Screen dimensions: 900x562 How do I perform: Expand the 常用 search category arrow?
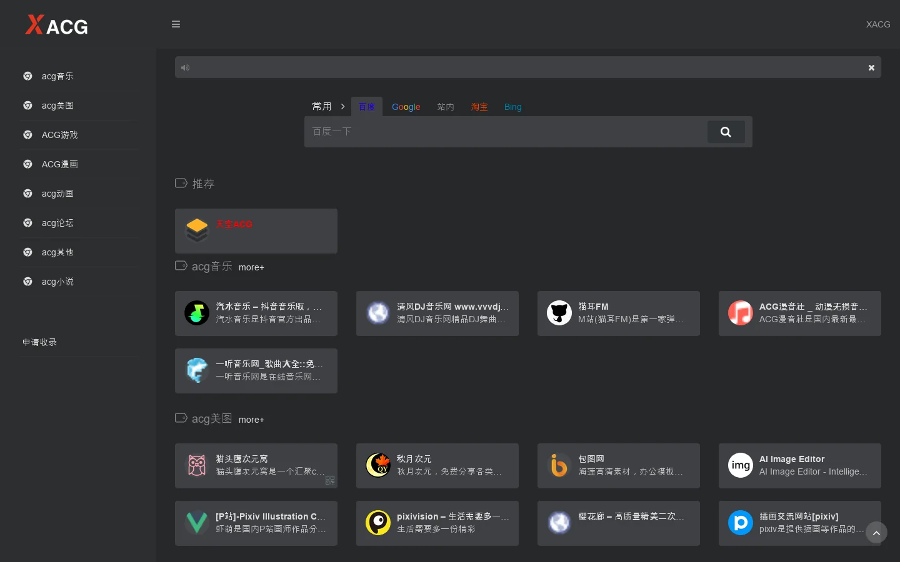point(342,107)
